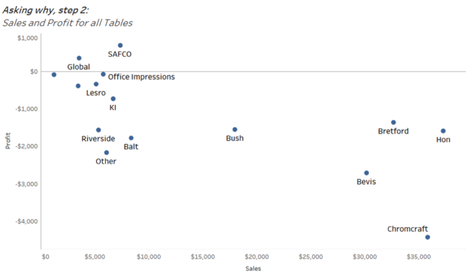The width and height of the screenshot is (466, 276).
Task: Select the Lesro data point
Action: (x=96, y=84)
